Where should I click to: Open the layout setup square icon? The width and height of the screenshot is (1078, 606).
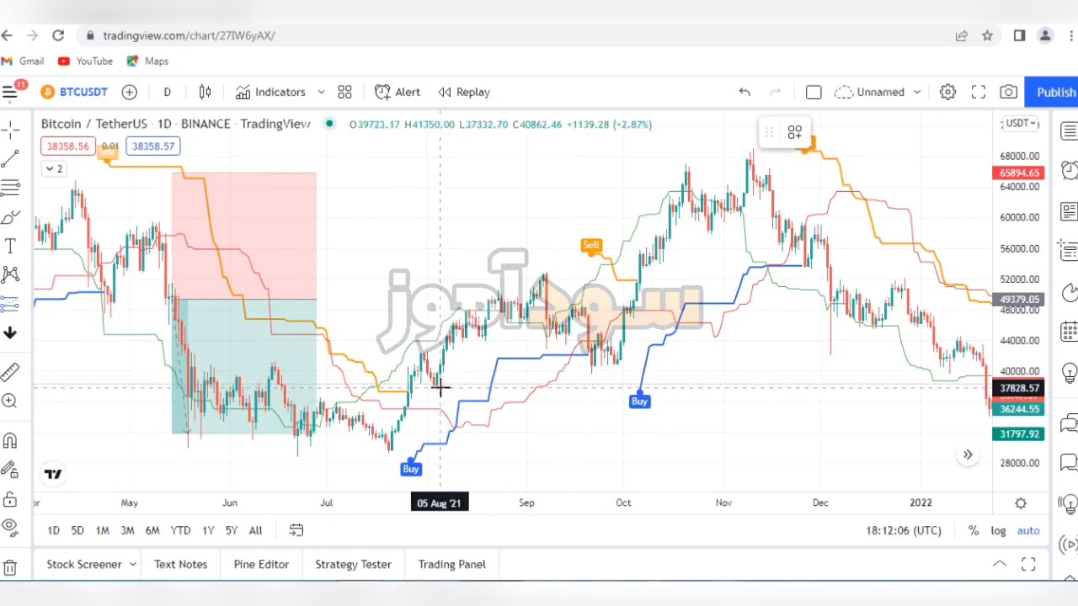pos(814,92)
